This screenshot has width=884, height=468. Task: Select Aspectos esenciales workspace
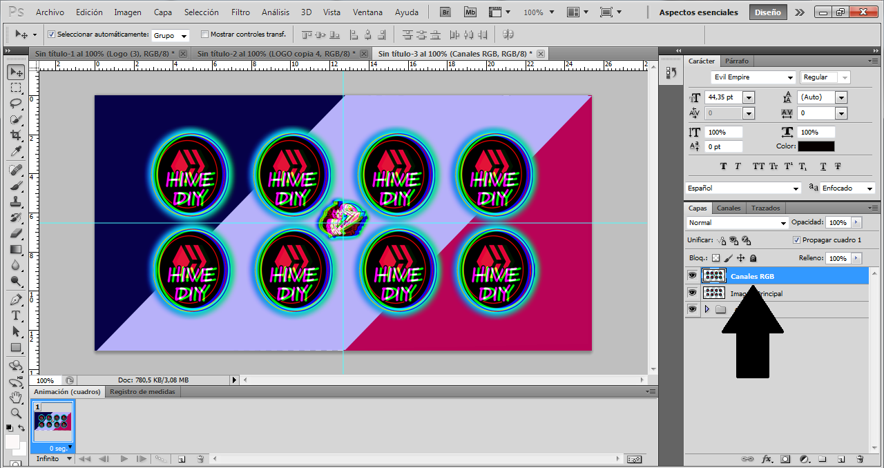(x=698, y=12)
